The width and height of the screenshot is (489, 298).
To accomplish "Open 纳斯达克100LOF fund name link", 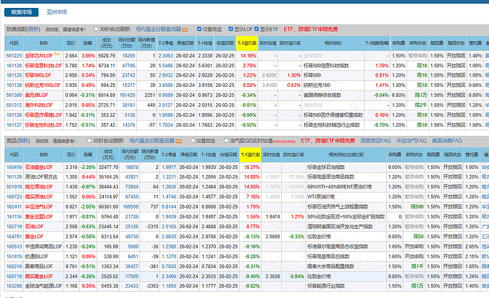I will tap(43, 85).
